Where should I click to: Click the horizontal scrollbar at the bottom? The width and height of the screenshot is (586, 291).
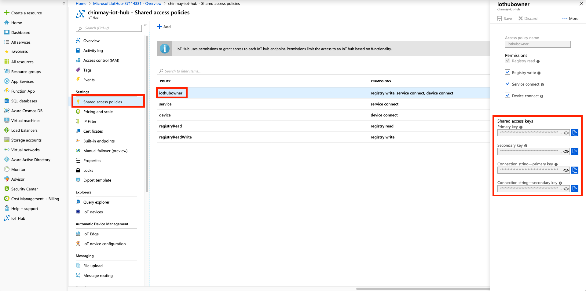click(423, 289)
